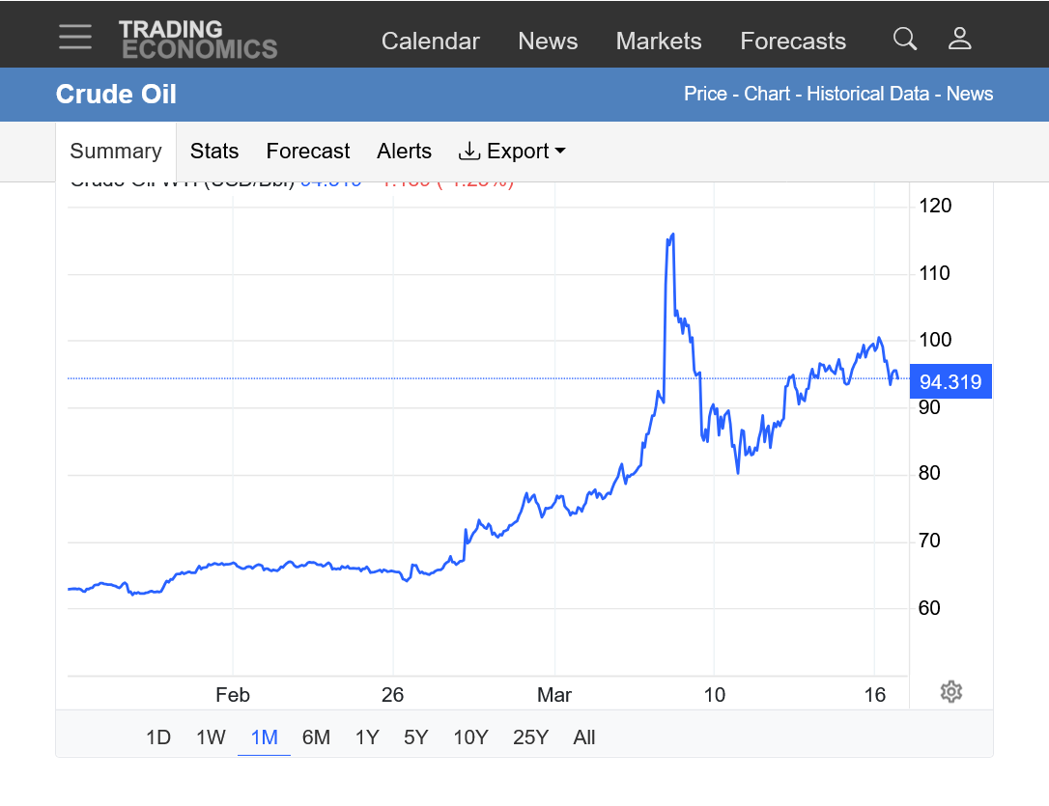Open the hamburger navigation menu

[x=75, y=38]
